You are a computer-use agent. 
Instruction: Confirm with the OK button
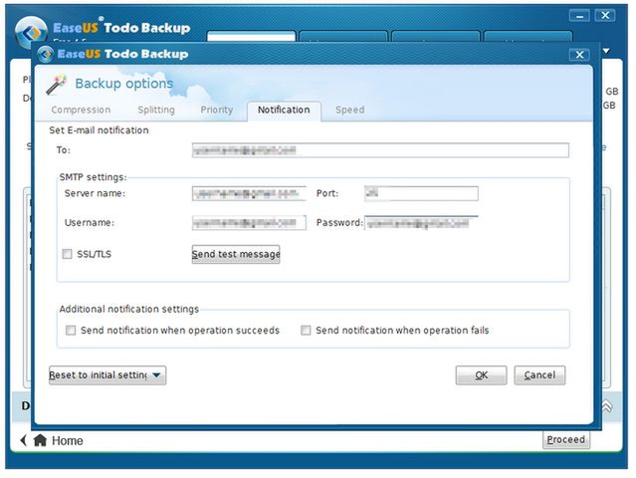pyautogui.click(x=481, y=375)
